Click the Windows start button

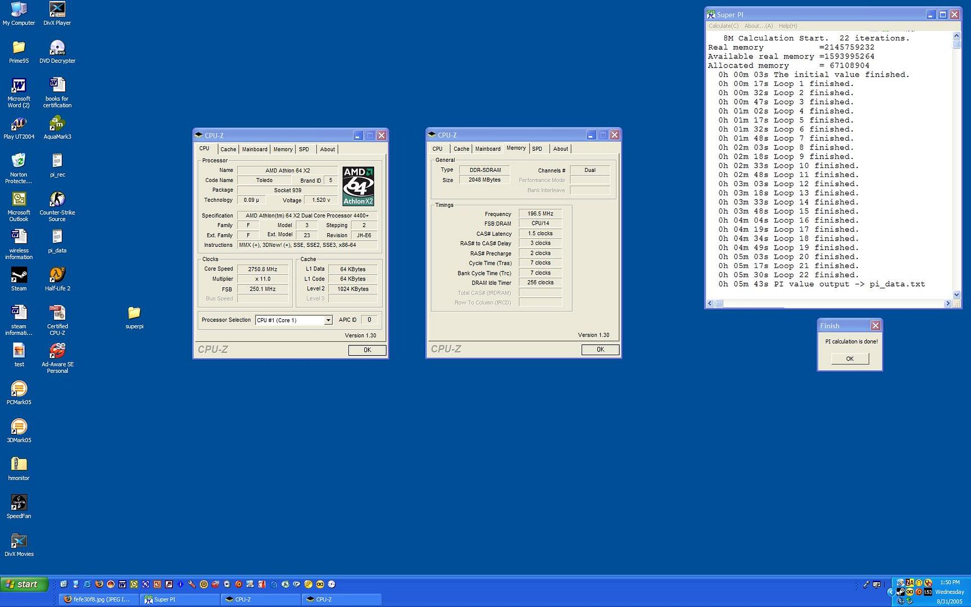[24, 585]
